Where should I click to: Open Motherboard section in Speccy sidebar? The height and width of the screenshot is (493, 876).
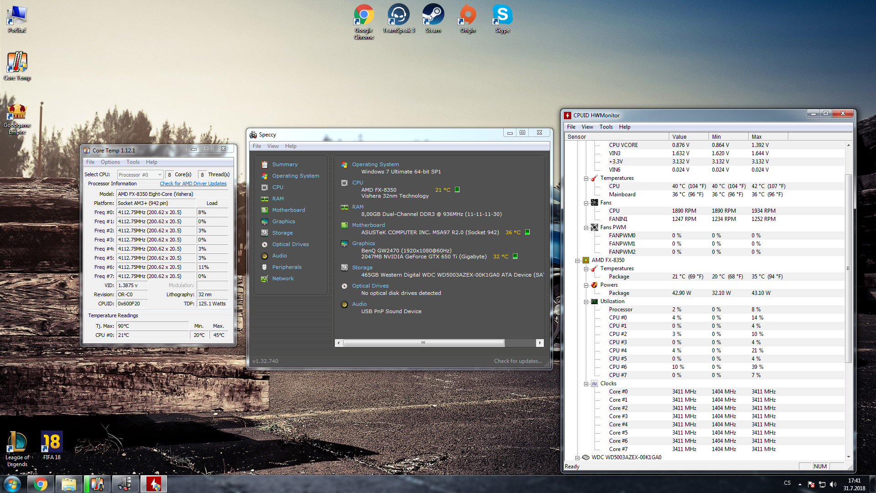point(288,210)
